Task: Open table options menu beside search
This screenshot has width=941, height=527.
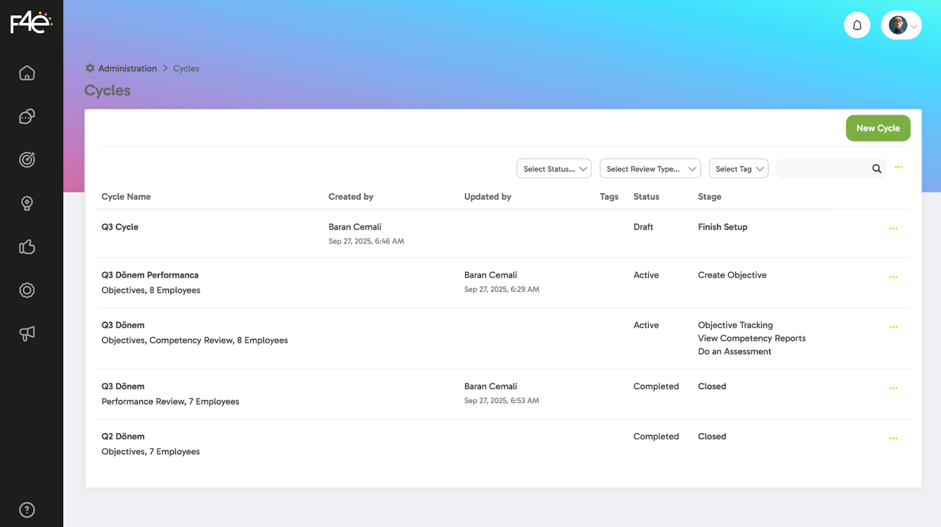Action: click(898, 167)
